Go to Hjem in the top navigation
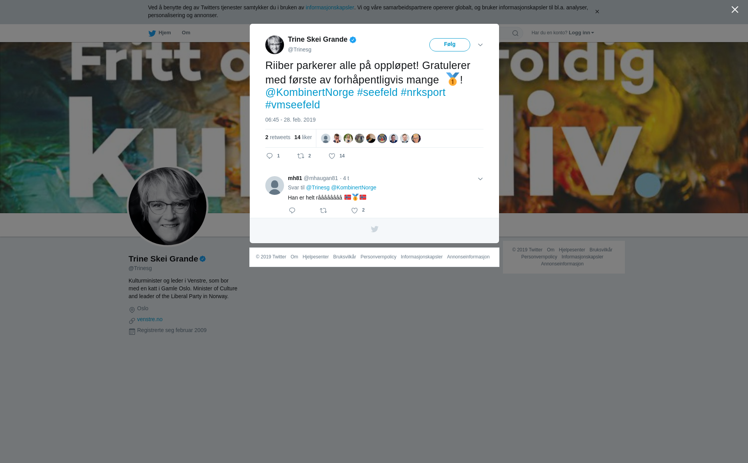 (x=160, y=33)
